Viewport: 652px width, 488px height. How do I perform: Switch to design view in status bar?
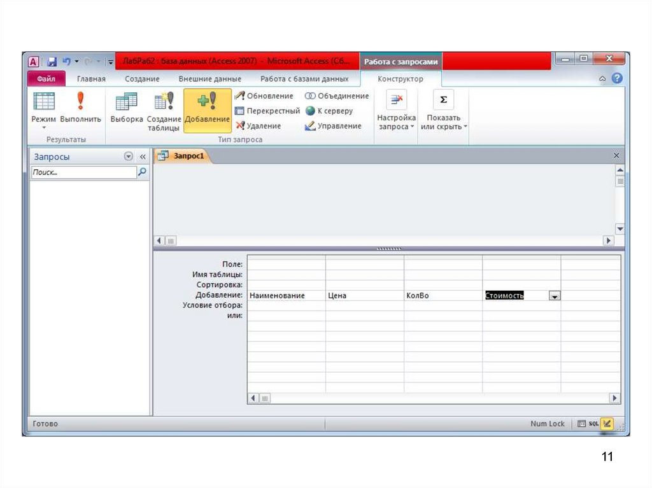point(606,424)
